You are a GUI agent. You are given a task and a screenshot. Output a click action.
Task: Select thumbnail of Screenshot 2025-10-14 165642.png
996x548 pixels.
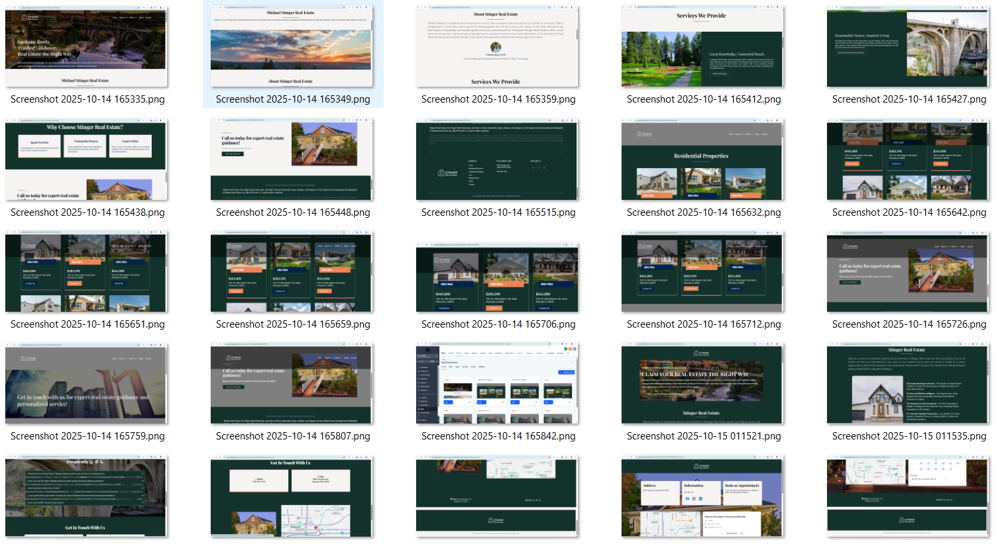coord(908,160)
